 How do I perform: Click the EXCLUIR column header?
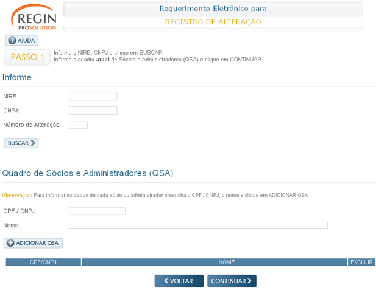[x=361, y=262]
